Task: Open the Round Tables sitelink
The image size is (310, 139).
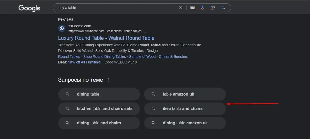Action: 69,57
